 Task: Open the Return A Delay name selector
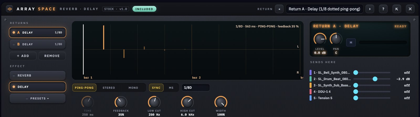pos(324,9)
